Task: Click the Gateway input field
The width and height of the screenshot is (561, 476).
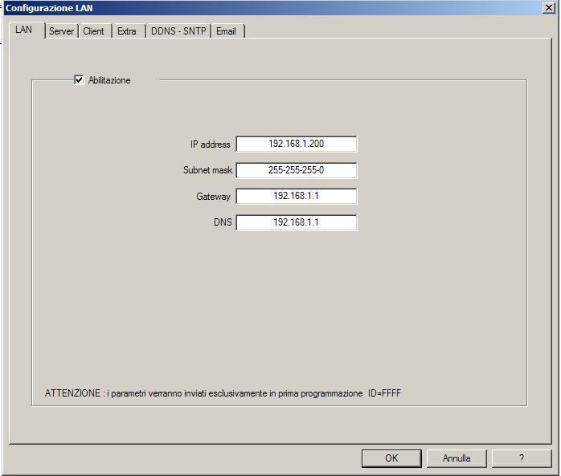Action: click(x=297, y=196)
